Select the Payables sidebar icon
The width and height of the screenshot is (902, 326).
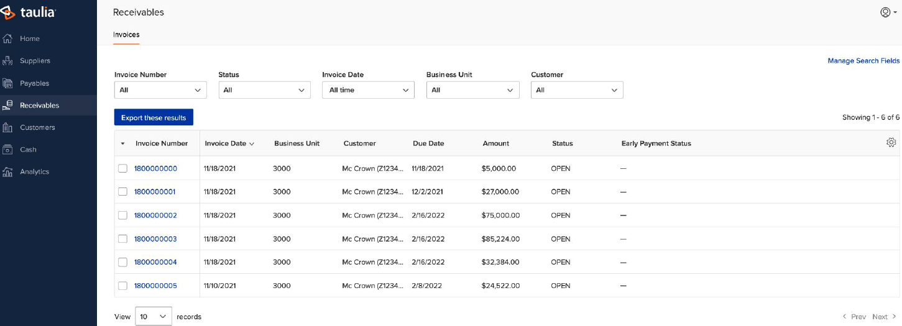click(8, 83)
